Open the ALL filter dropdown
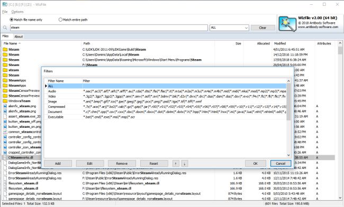 coord(229,27)
